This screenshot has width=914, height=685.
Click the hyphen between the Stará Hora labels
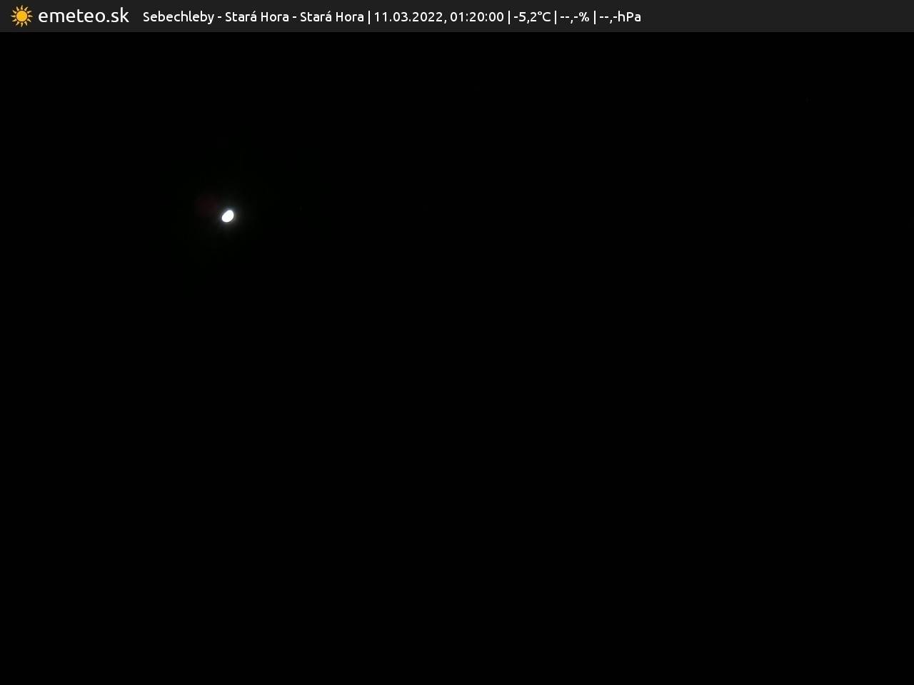[x=294, y=16]
